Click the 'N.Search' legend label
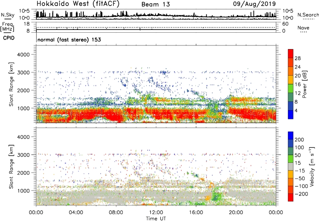Image resolution: width=319 pixels, height=221 pixels. tap(308, 15)
